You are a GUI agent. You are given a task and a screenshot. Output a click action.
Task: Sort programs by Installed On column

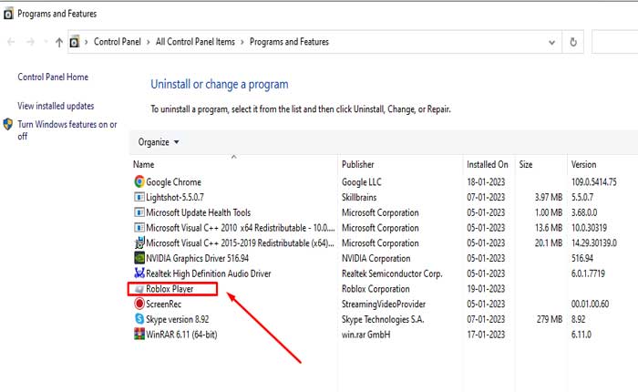click(x=488, y=165)
